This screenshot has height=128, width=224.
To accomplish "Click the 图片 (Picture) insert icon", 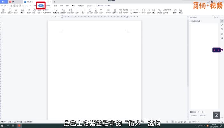I will coord(29,11).
